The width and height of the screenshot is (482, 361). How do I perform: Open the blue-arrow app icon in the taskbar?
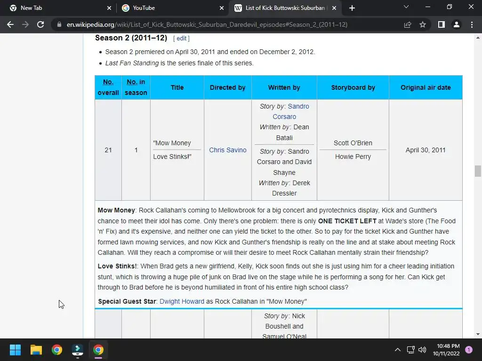coord(78,350)
